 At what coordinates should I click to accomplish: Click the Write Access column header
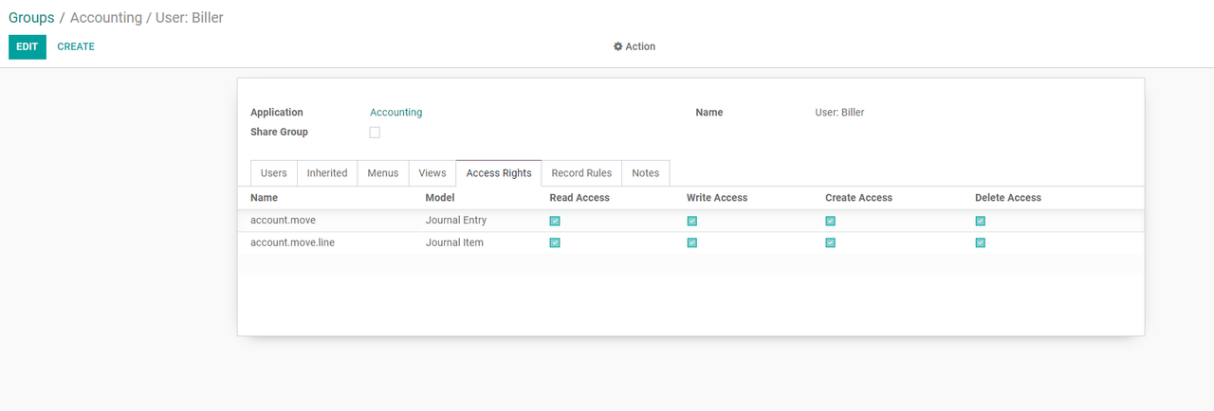(x=717, y=198)
